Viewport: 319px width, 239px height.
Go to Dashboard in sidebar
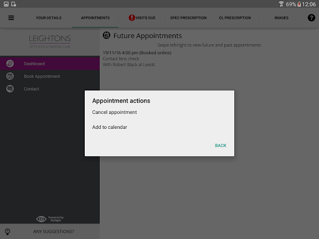click(x=50, y=63)
